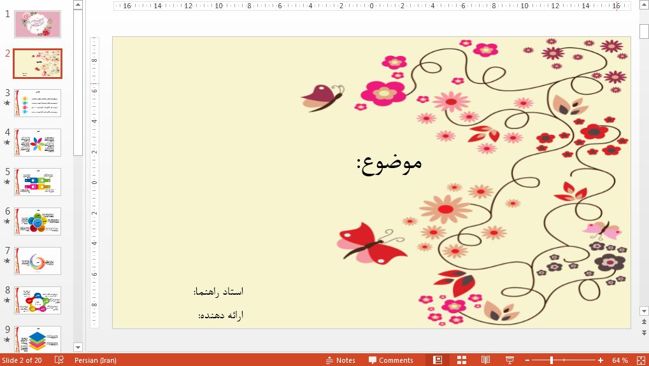Click the spell check icon in status bar

click(x=59, y=360)
